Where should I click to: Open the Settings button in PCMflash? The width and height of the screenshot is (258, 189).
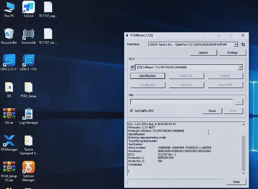(232, 52)
